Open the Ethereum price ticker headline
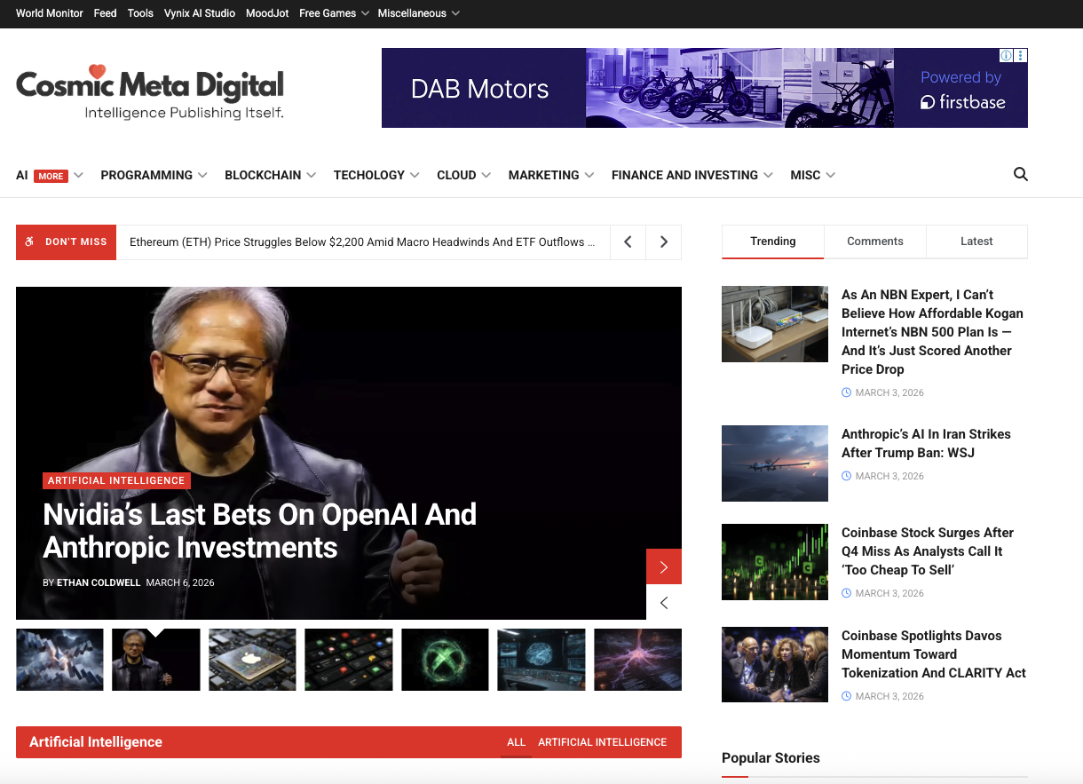Viewport: 1083px width, 784px height. tap(362, 242)
